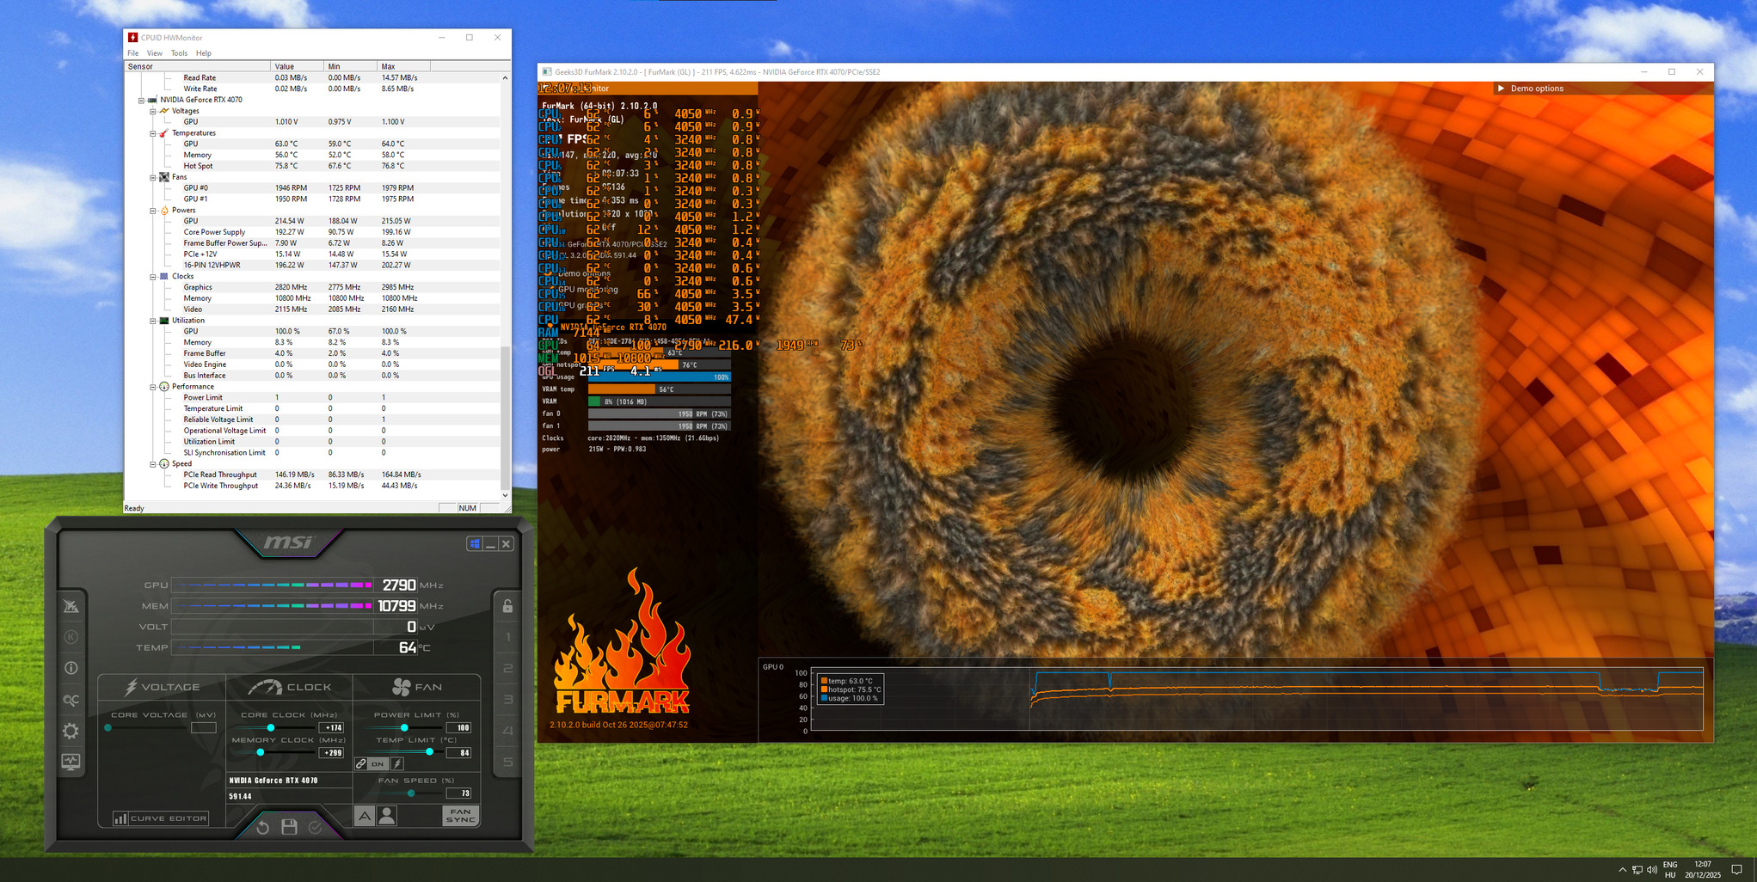Expand FurMark Demo options panel

coord(1501,89)
